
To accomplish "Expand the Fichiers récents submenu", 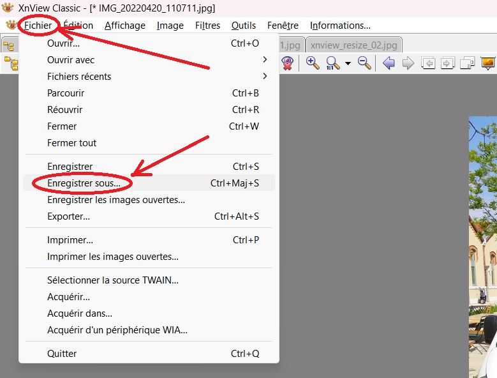I will [x=149, y=77].
